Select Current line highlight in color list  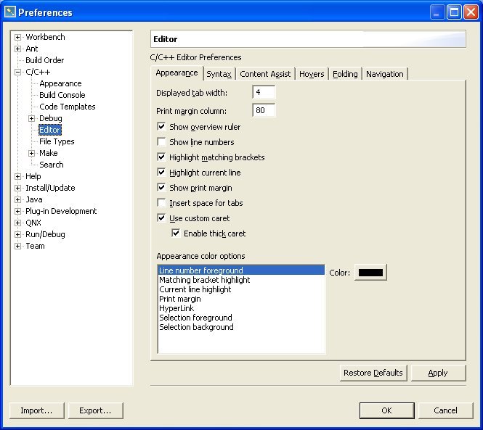tap(195, 289)
